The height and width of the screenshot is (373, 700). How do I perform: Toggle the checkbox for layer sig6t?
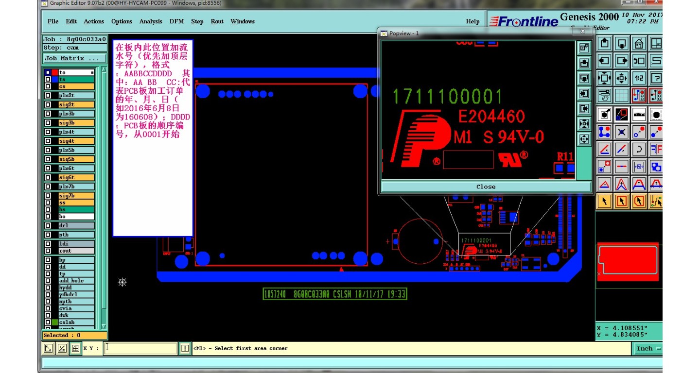click(x=48, y=178)
